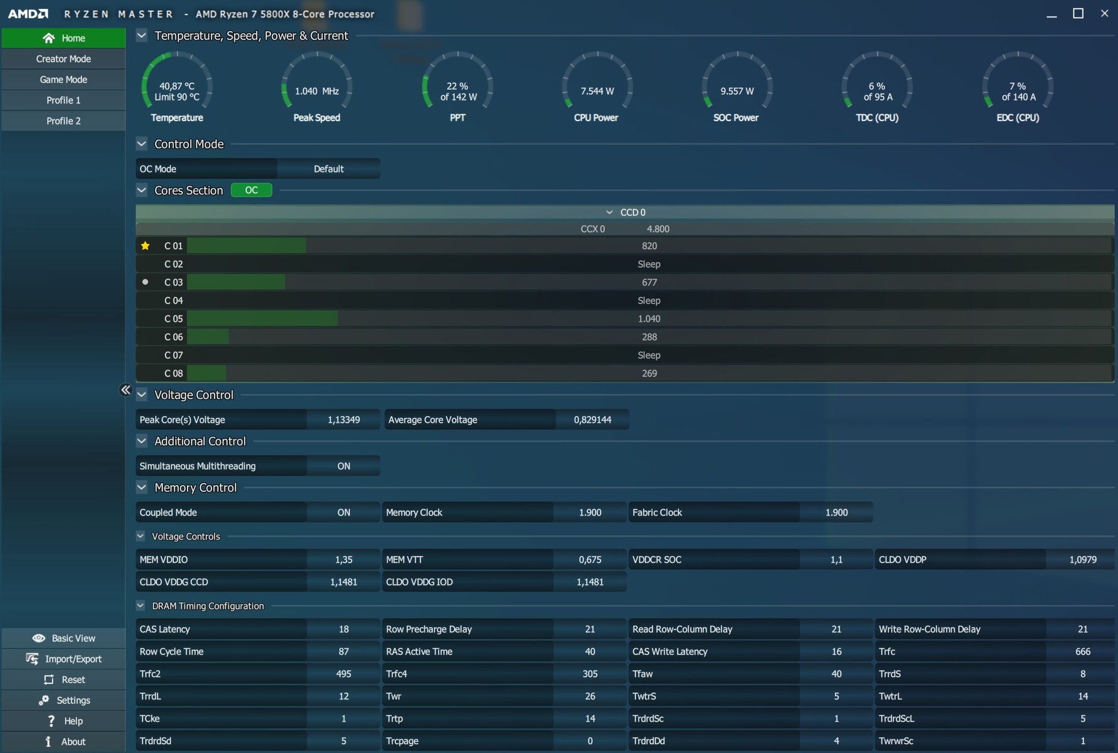The image size is (1118, 753).
Task: Open Settings
Action: [63, 700]
